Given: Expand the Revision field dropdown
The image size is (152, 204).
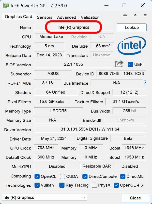Looking at the screenshot, I should point(101,37).
